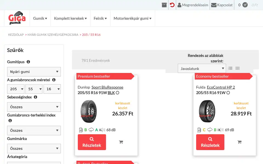Show info for Sebességindex filter
The height and width of the screenshot is (164, 263).
click(35, 97)
